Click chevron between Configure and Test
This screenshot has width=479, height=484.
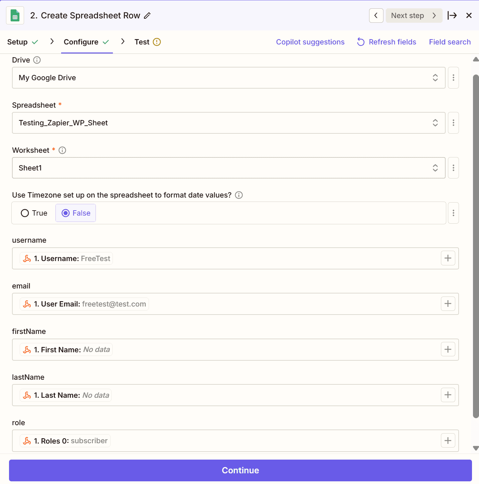click(123, 41)
